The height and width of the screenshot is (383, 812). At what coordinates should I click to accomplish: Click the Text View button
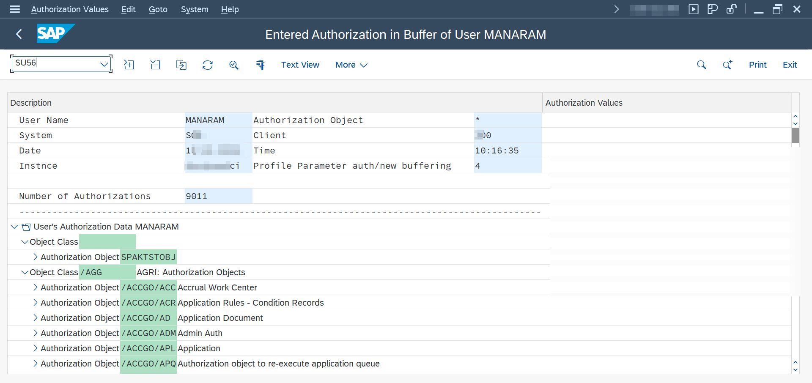[x=300, y=65]
